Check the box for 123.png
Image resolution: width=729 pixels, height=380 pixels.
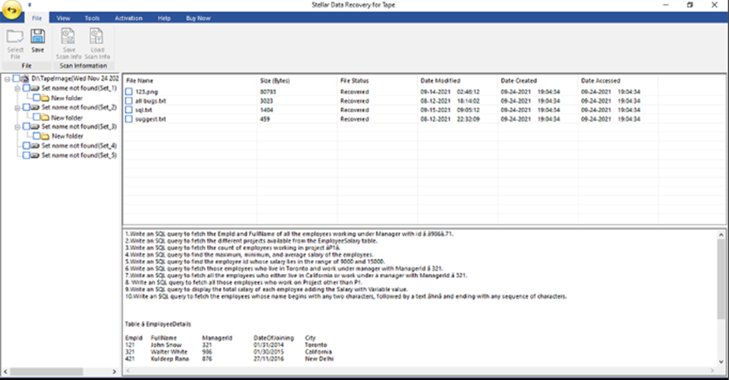(129, 91)
